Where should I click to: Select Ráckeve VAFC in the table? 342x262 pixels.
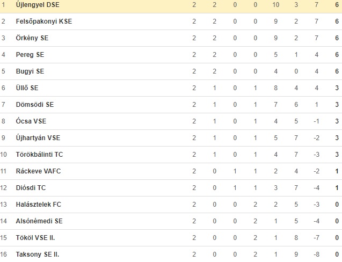[x=38, y=171]
